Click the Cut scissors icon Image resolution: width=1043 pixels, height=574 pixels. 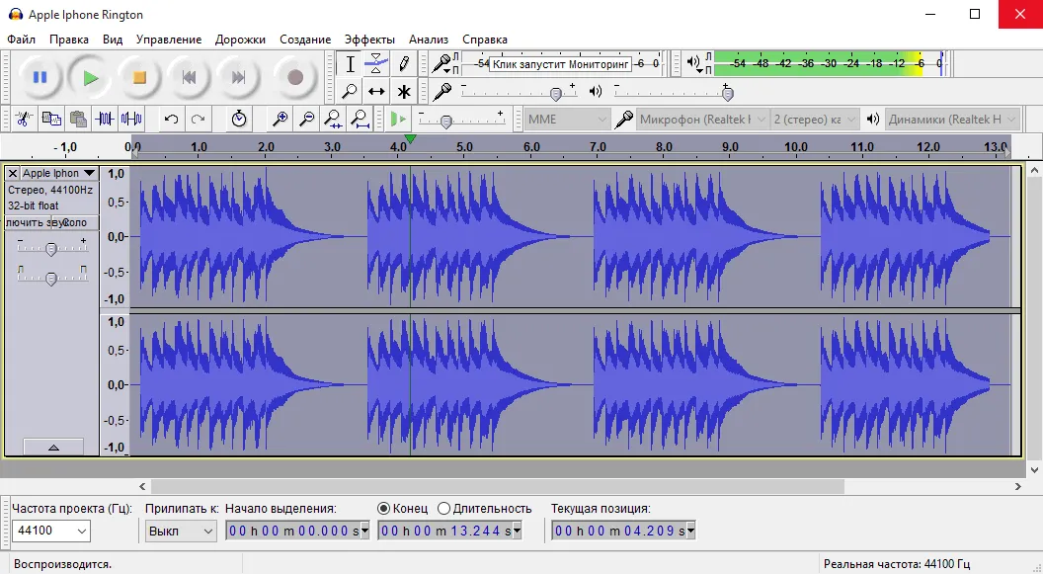tap(24, 120)
